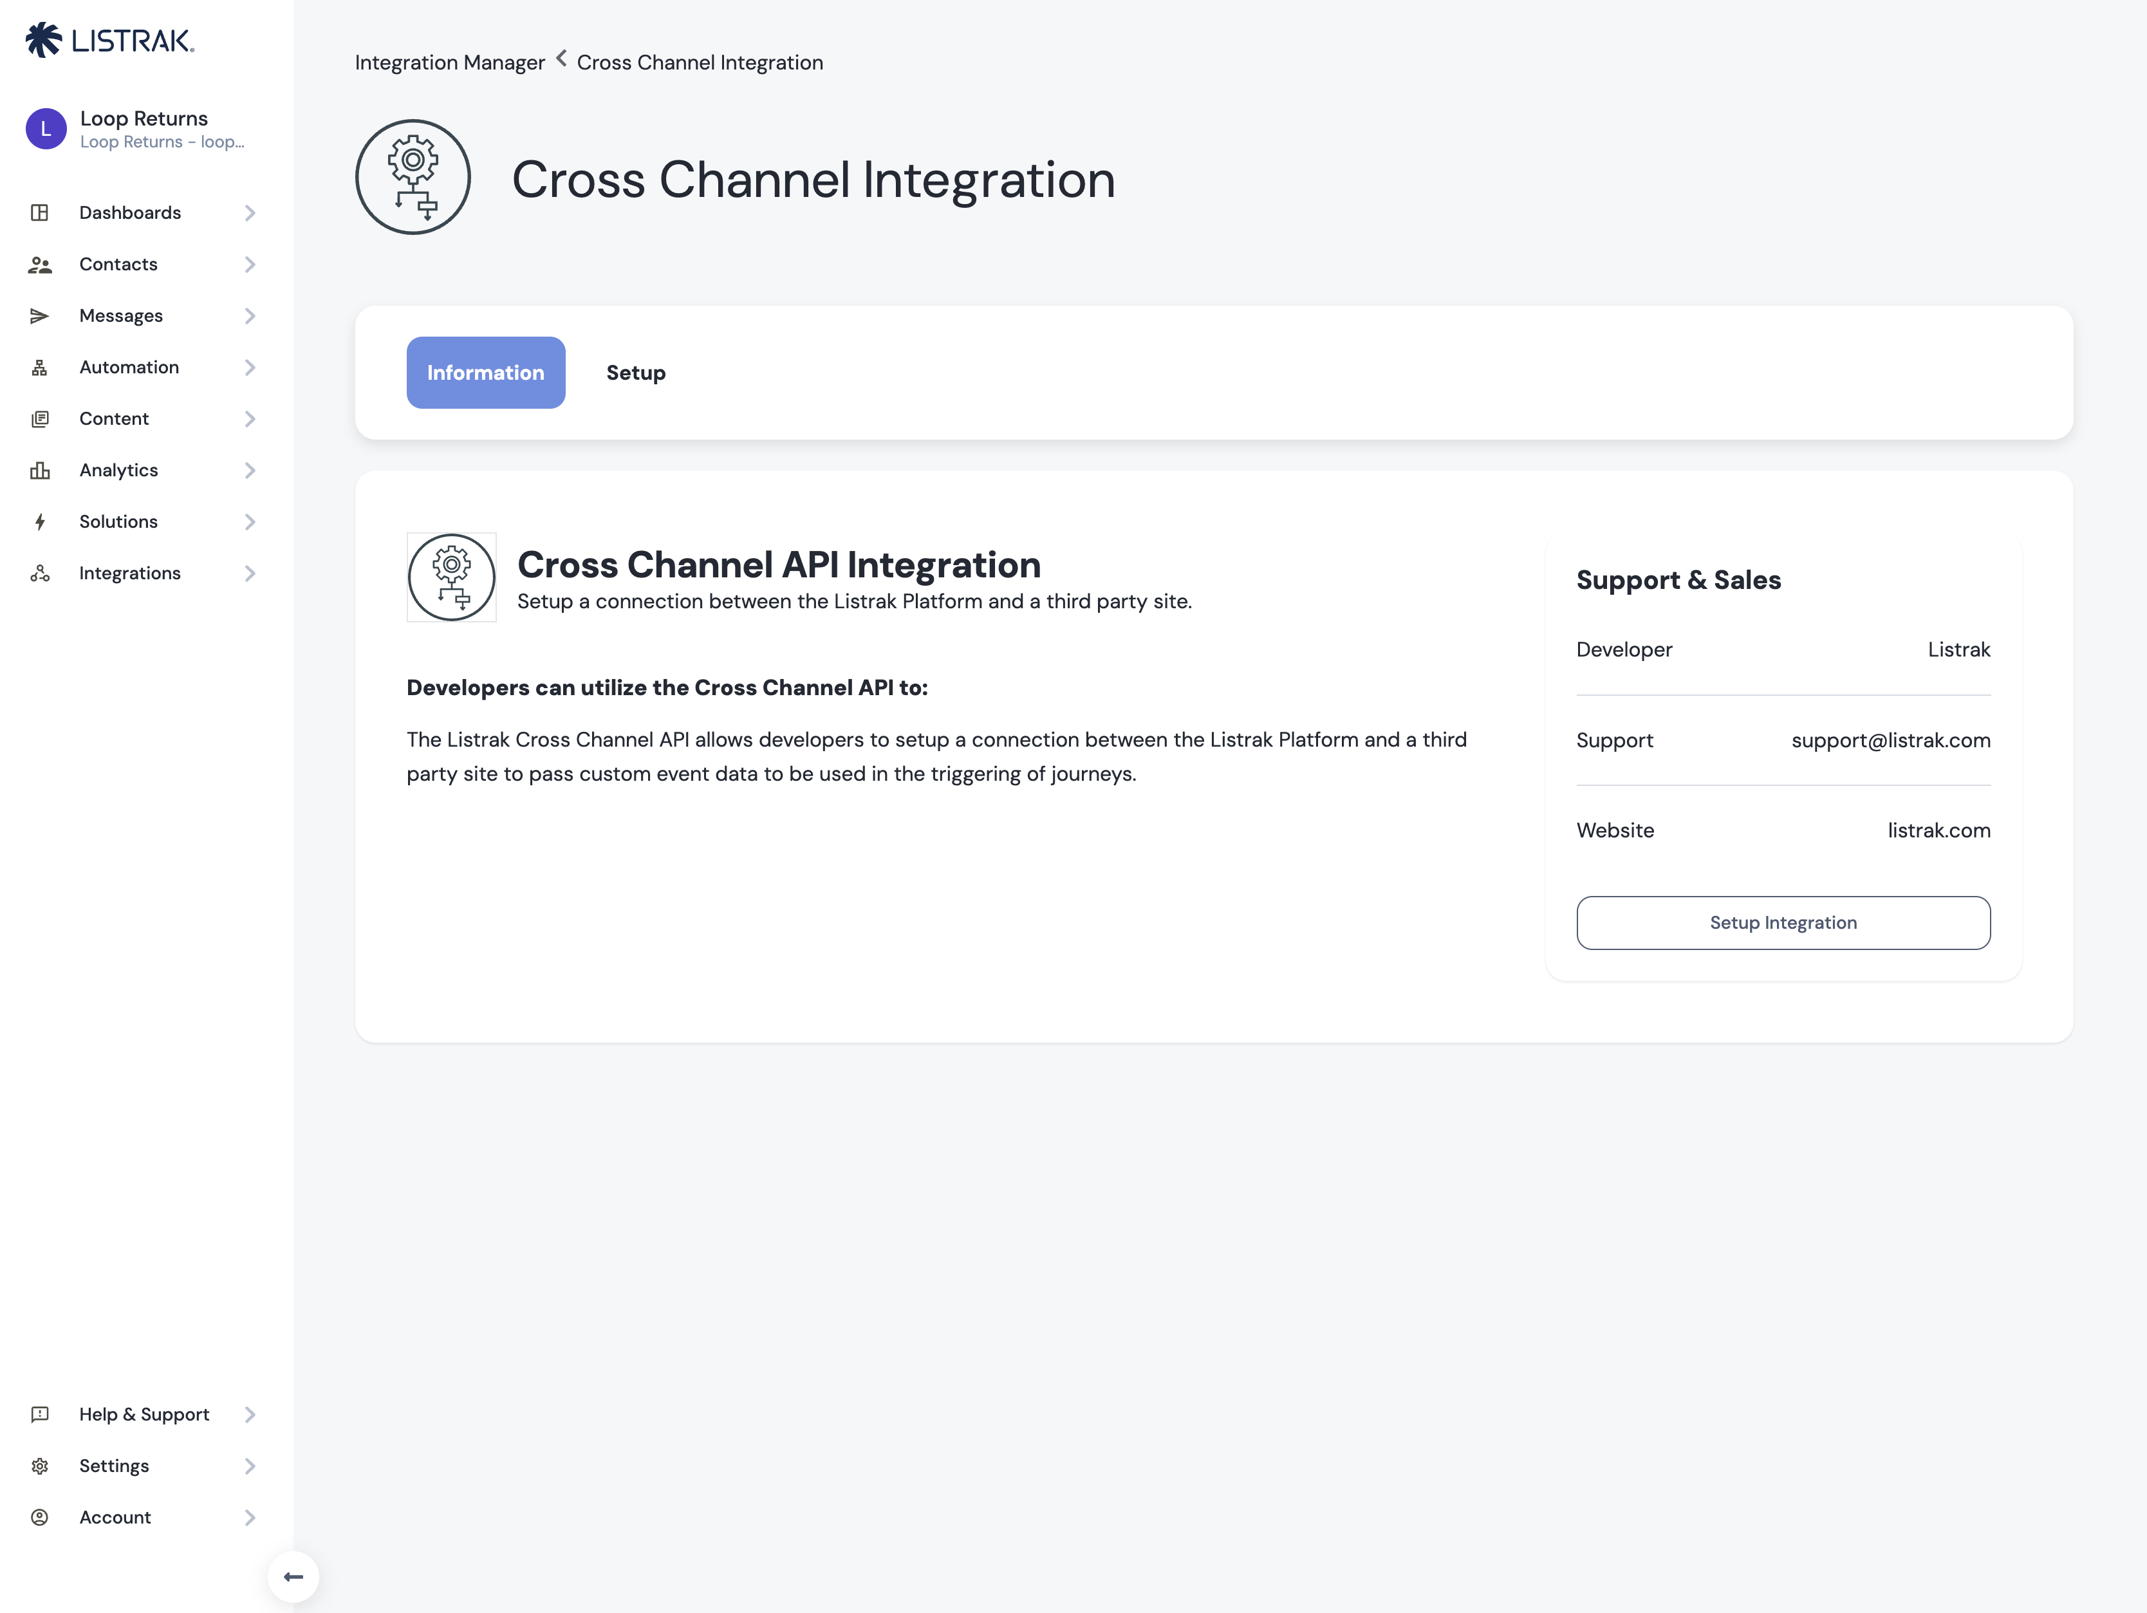The height and width of the screenshot is (1613, 2147).
Task: Click the Dashboards grid icon
Action: pos(40,212)
